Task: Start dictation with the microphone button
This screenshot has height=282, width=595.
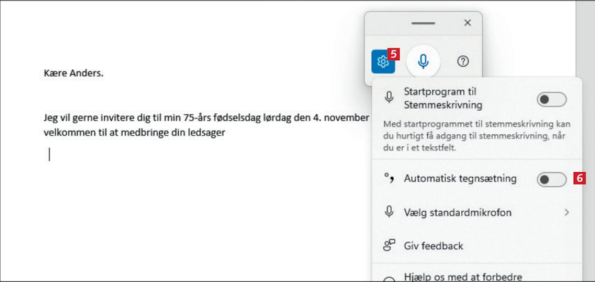Action: coord(423,61)
